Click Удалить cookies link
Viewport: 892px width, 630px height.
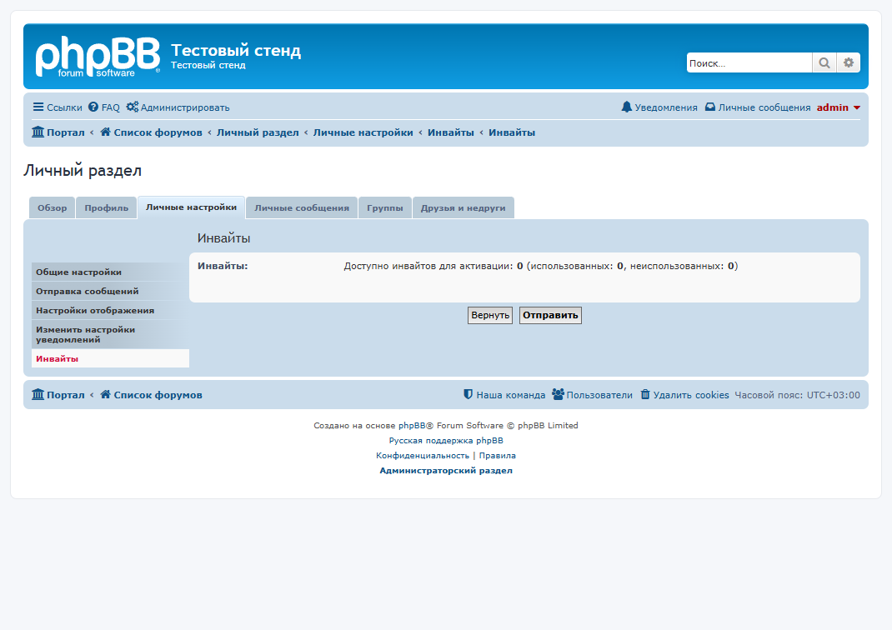(x=684, y=395)
